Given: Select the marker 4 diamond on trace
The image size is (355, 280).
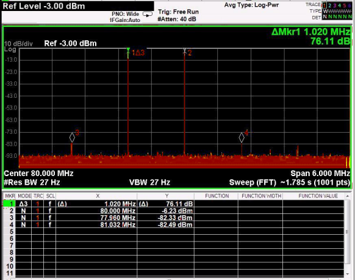Looking at the screenshot, I should [242, 138].
